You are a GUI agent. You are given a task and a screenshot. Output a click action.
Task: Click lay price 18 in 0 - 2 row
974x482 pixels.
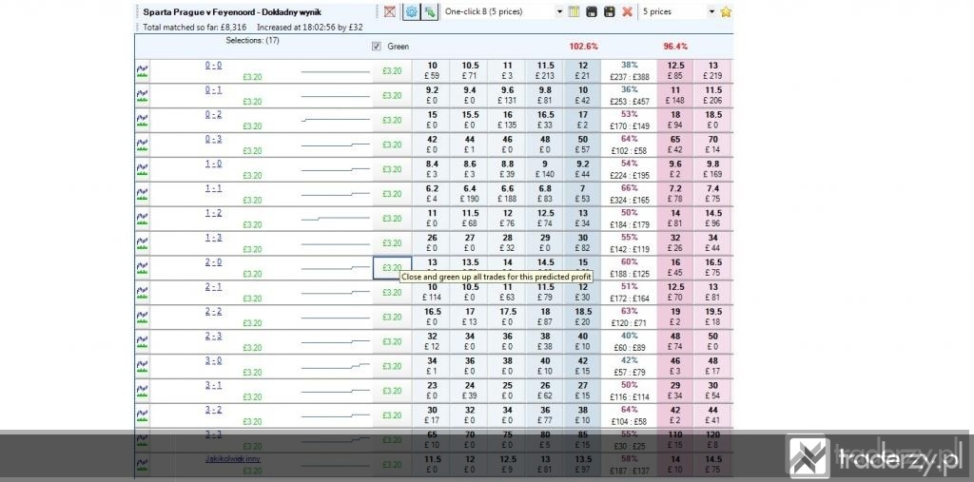click(x=675, y=120)
